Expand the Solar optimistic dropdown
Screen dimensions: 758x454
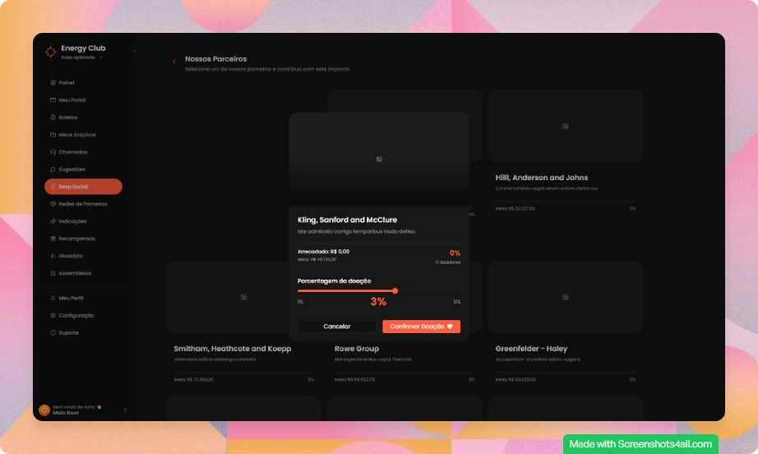coord(100,58)
